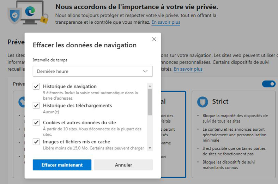Click the Edge privacy shield monitor illustration
The image size is (278, 184).
click(x=28, y=13)
